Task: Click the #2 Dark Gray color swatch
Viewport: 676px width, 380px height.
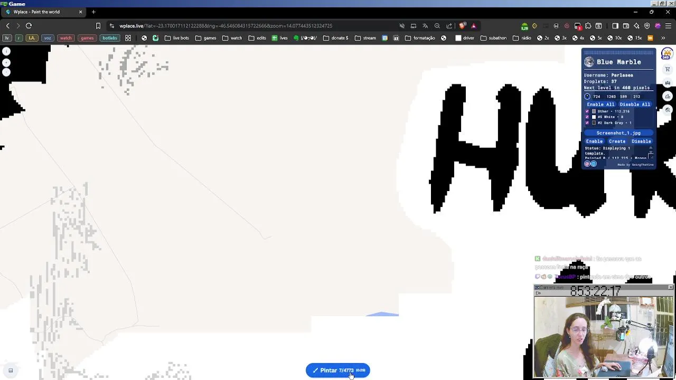Action: coord(594,123)
